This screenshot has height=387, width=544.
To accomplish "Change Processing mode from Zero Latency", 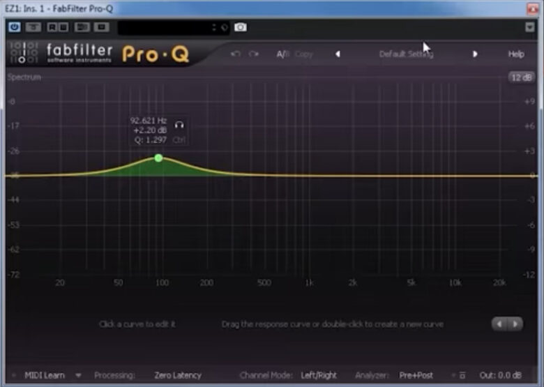I will [x=178, y=375].
